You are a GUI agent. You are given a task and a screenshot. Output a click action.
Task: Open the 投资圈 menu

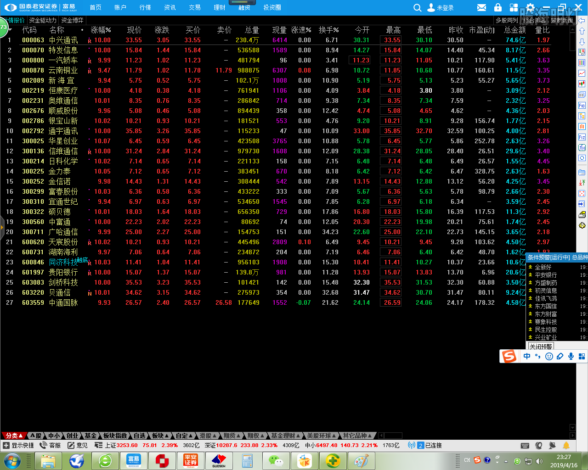tap(272, 8)
